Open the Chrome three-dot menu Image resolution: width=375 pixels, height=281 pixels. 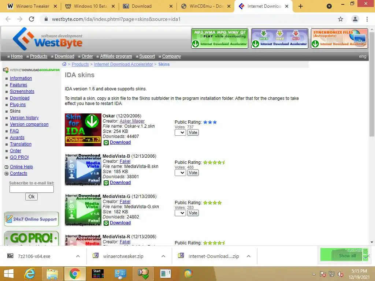point(367,19)
